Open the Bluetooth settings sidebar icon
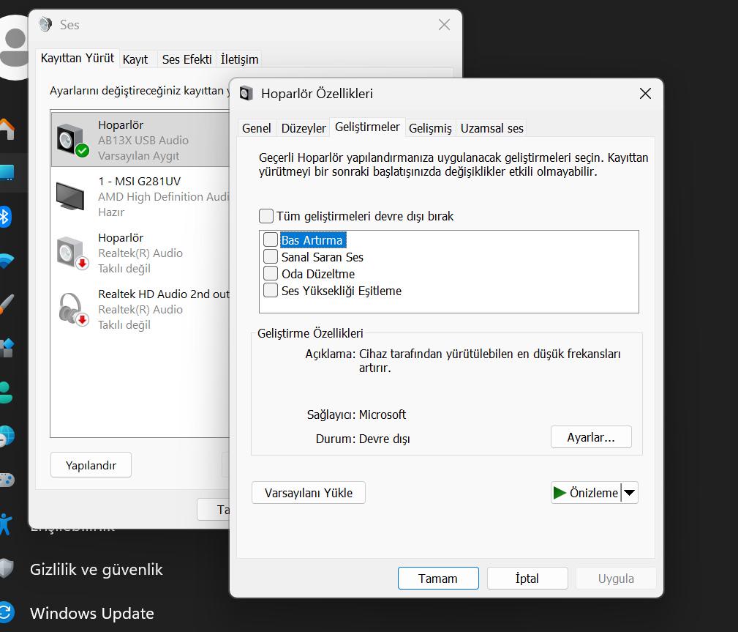This screenshot has height=632, width=738. coord(4,217)
